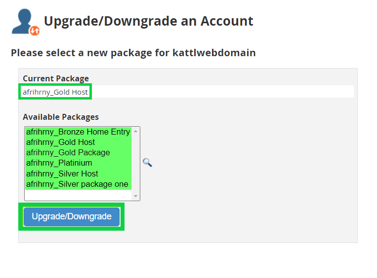Image resolution: width=377 pixels, height=278 pixels.
Task: Choose afrihrny_Silver package one
Action: point(77,184)
